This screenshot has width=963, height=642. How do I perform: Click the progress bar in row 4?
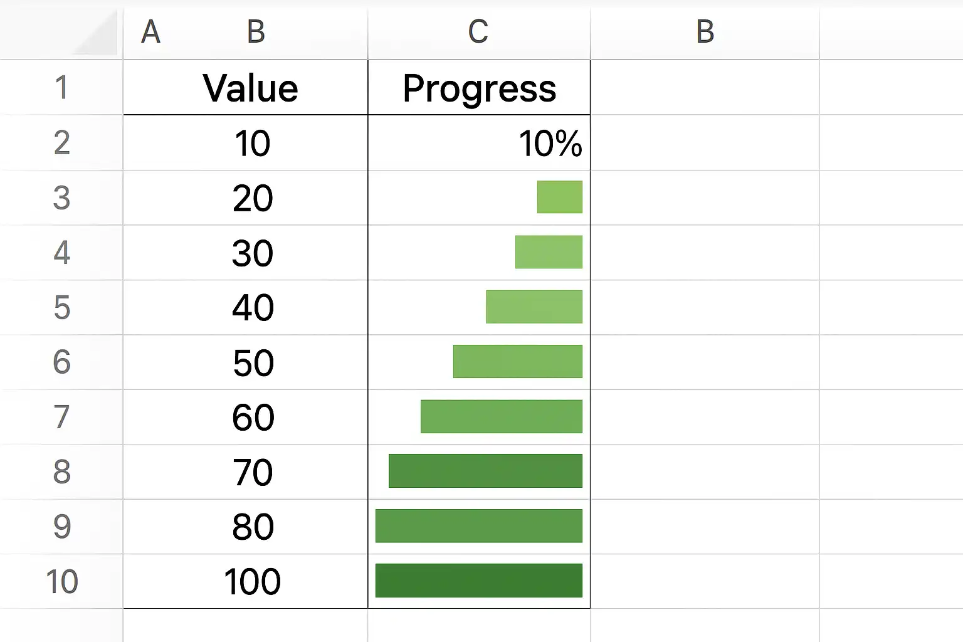coord(549,252)
